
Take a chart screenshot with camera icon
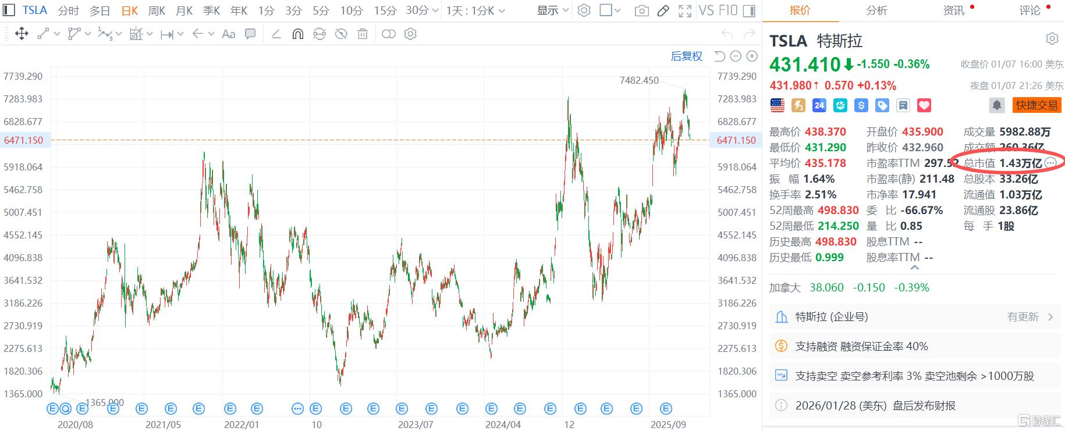tap(641, 10)
